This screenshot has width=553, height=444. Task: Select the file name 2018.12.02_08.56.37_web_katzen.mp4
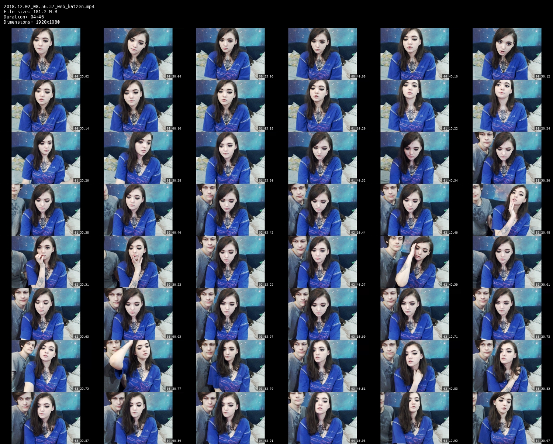(49, 7)
